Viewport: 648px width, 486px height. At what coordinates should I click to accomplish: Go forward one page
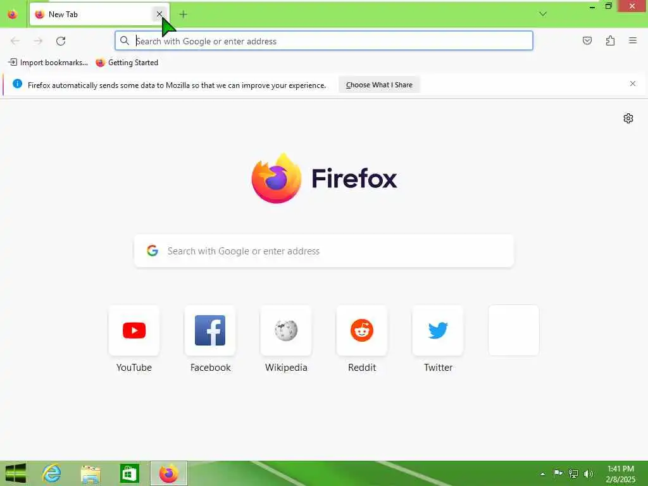pos(38,41)
